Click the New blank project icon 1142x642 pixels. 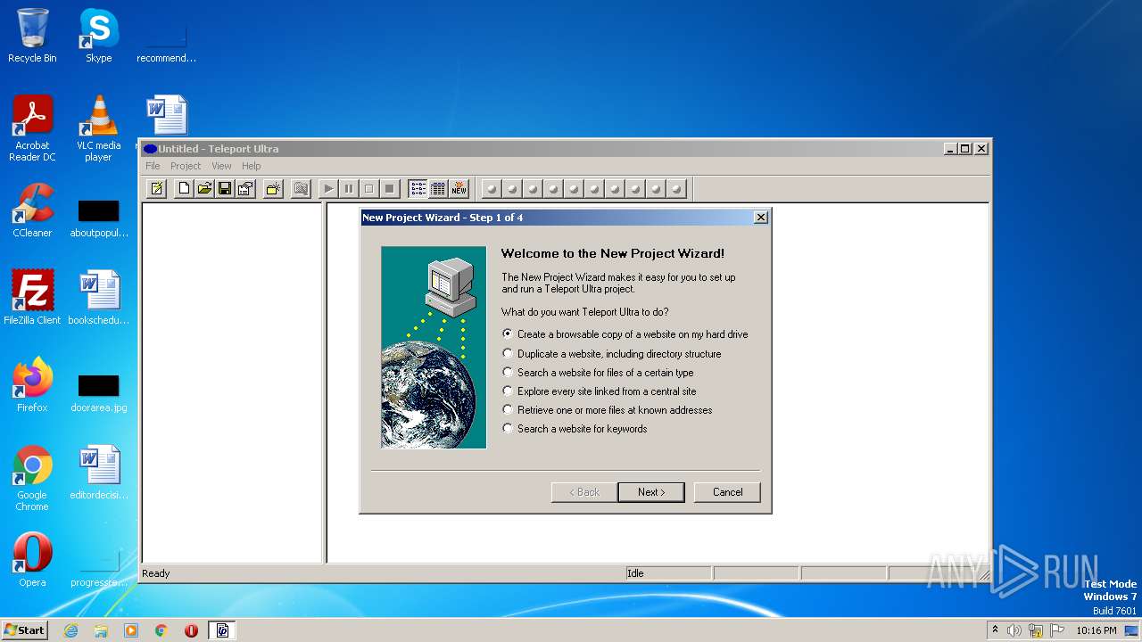[x=184, y=189]
